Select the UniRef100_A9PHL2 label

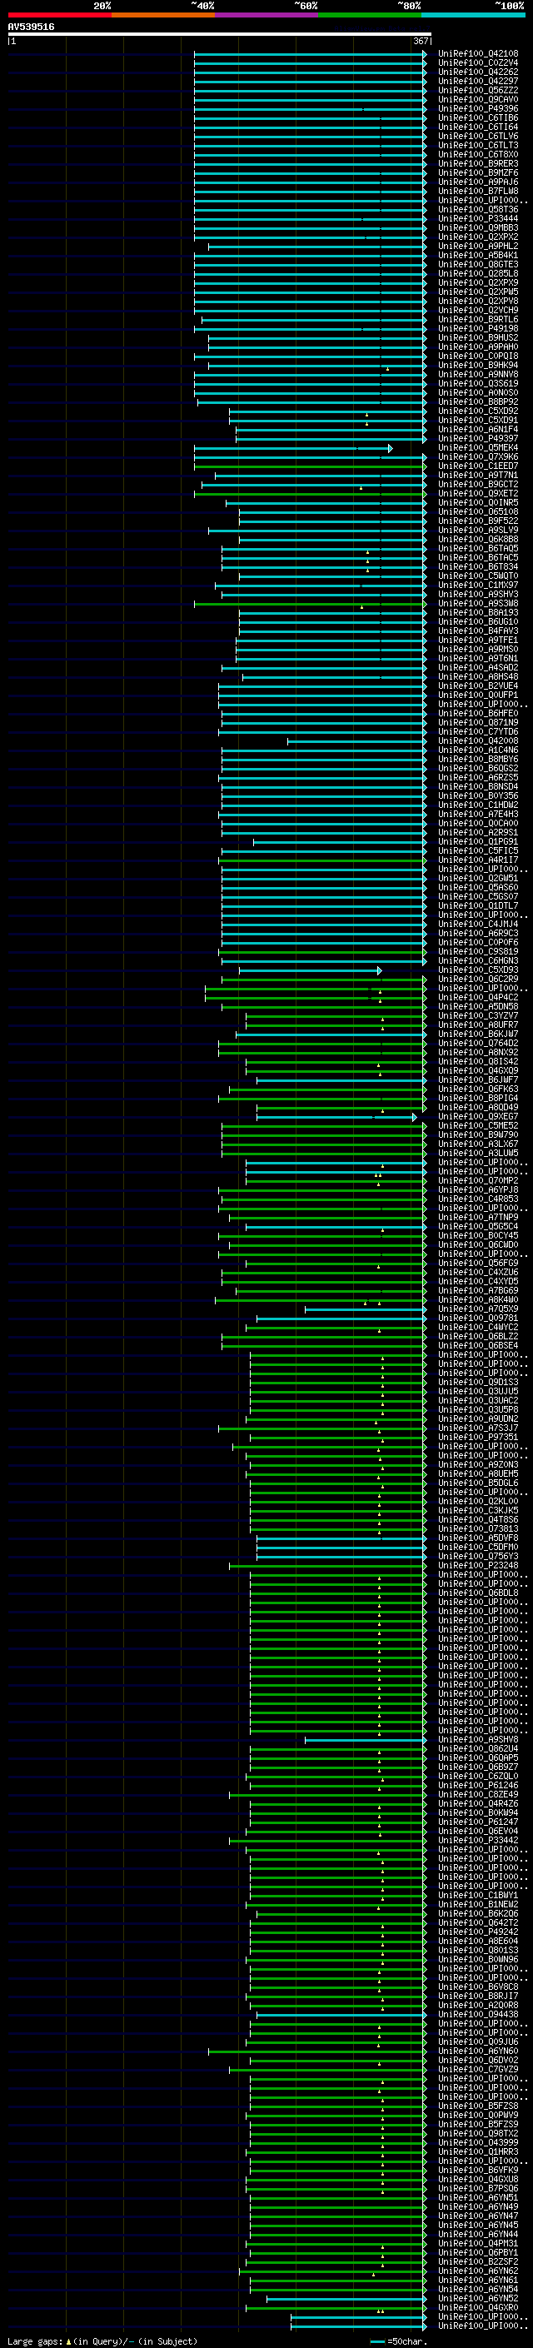click(478, 246)
